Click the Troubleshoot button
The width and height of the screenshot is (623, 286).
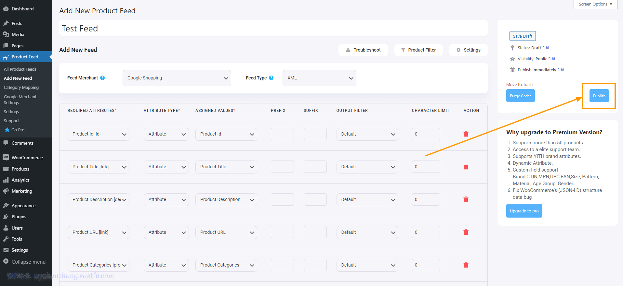tap(363, 50)
